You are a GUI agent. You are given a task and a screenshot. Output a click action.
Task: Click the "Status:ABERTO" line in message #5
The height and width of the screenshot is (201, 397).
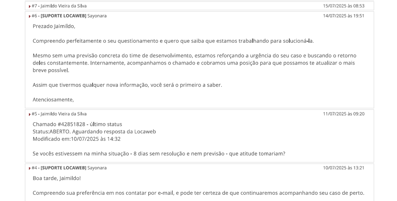[x=94, y=132]
